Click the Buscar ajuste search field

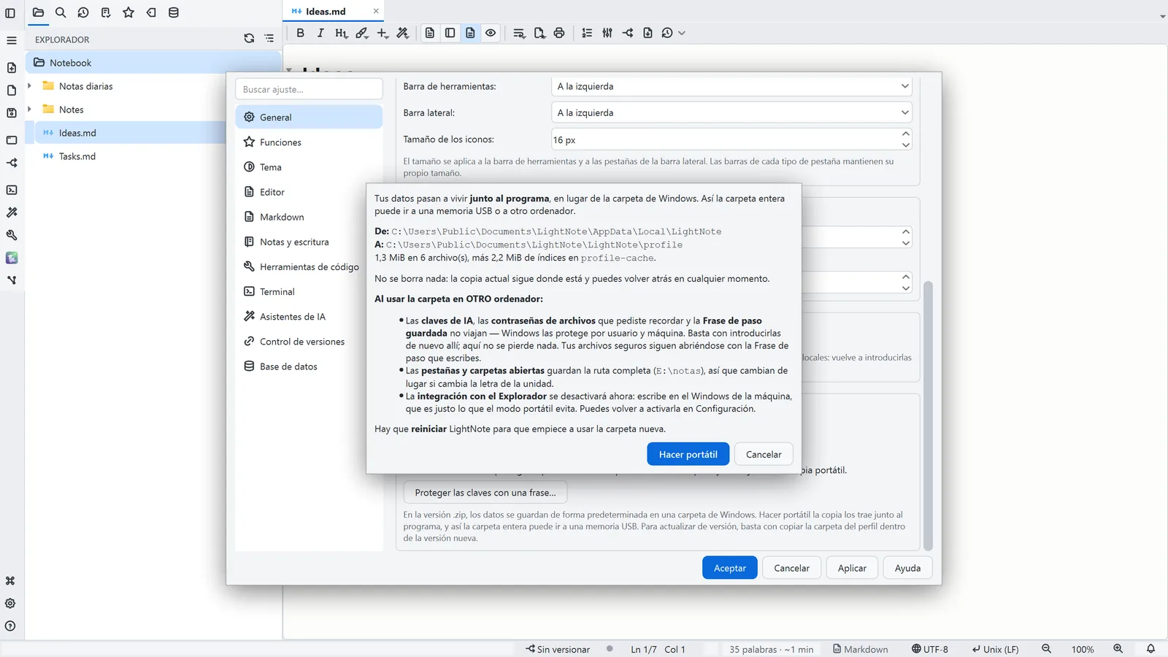coord(309,89)
